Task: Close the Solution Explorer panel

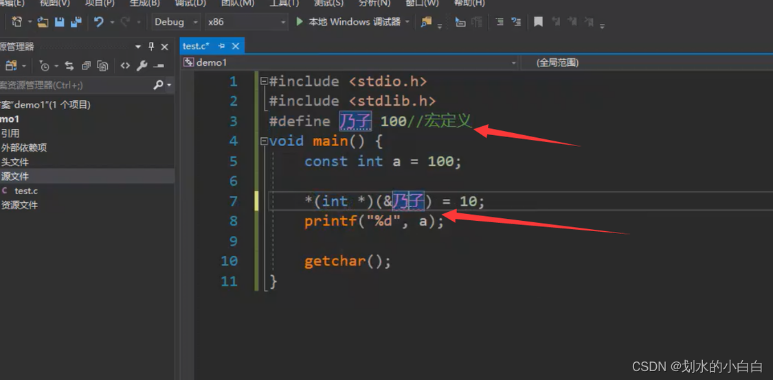Action: (x=165, y=47)
